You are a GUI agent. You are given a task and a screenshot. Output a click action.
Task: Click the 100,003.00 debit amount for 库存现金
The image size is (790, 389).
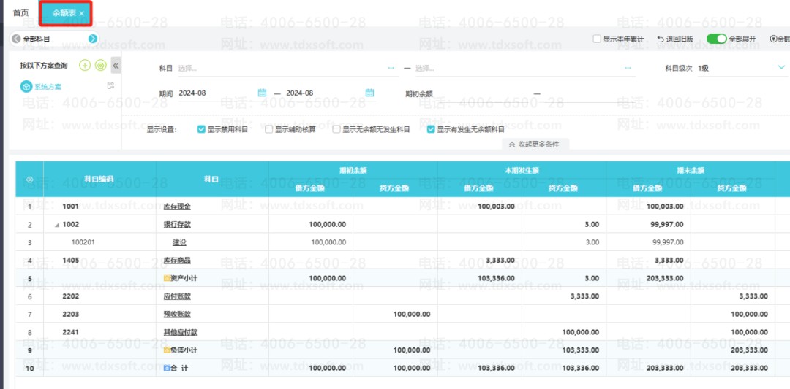click(x=496, y=207)
